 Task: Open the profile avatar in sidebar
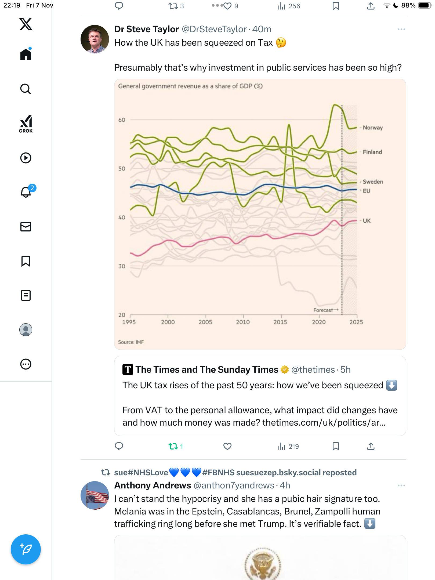[x=26, y=330]
